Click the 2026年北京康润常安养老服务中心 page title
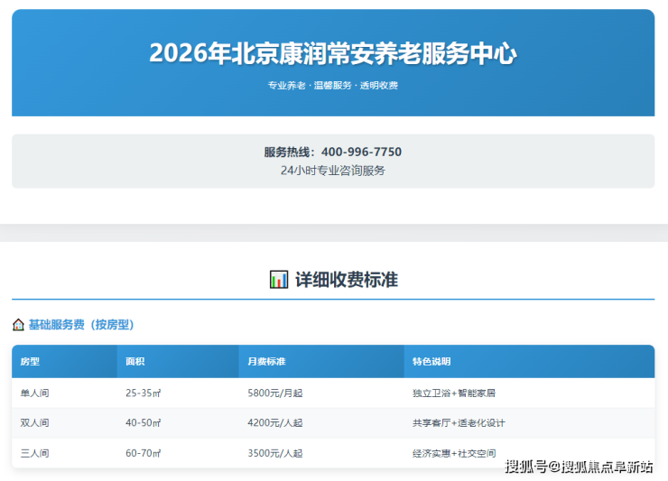 pos(332,53)
